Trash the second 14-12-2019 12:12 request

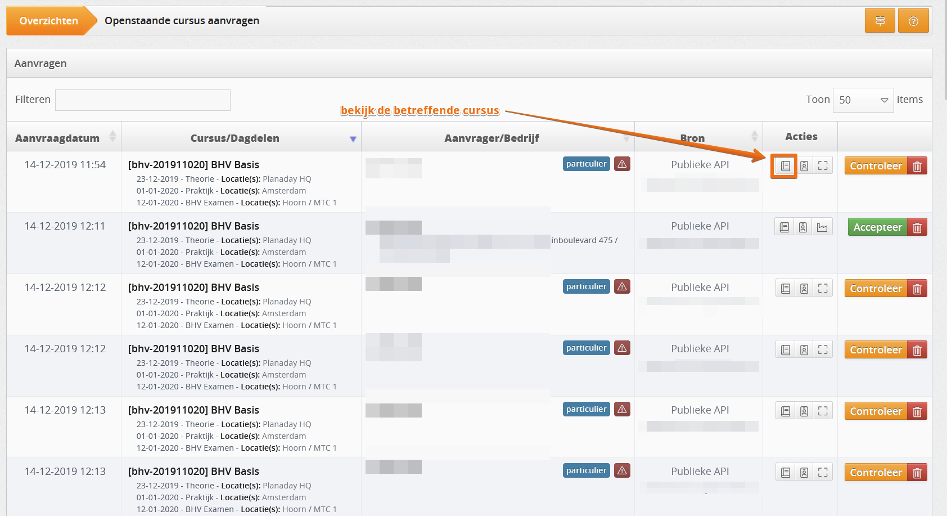(x=917, y=350)
